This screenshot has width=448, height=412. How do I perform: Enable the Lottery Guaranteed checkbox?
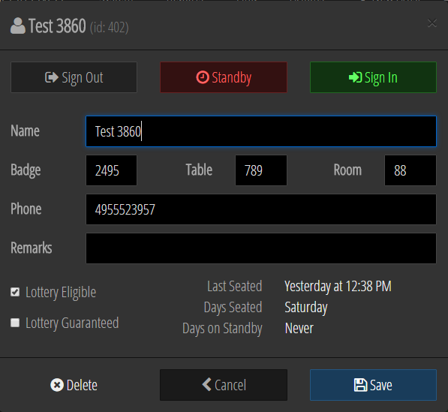(x=15, y=323)
